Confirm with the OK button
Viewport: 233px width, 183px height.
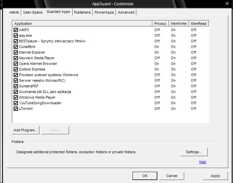pos(145,176)
